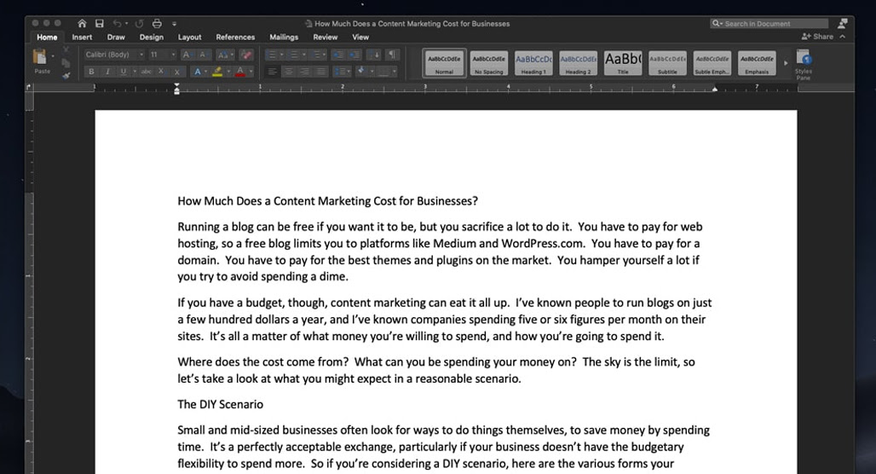This screenshot has width=876, height=474.
Task: Apply yellow text highlight color
Action: [217, 72]
